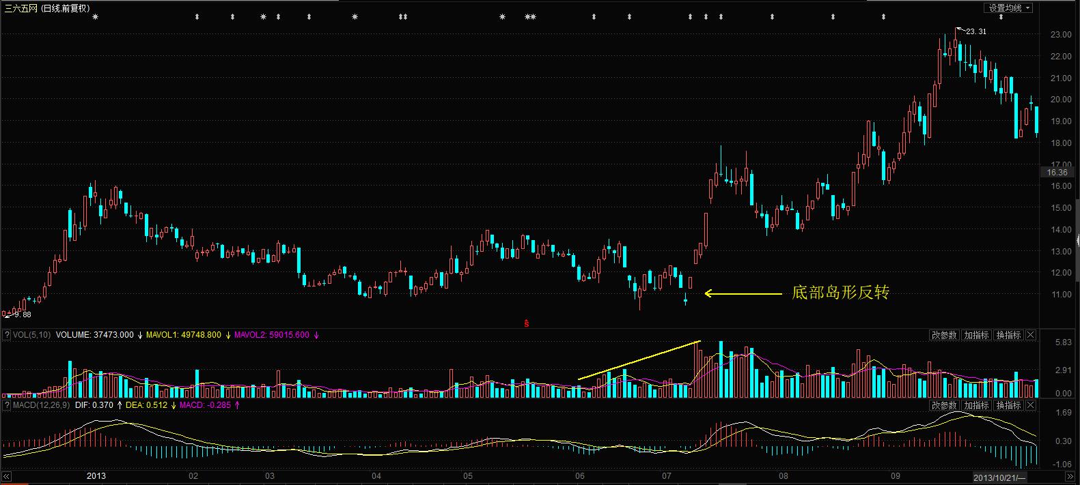Click the red S marker below chart
1080x485 pixels.
point(526,323)
